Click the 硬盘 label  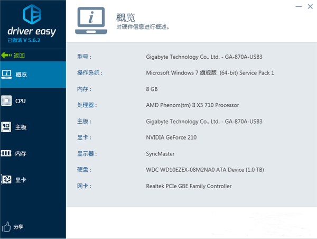pos(84,170)
